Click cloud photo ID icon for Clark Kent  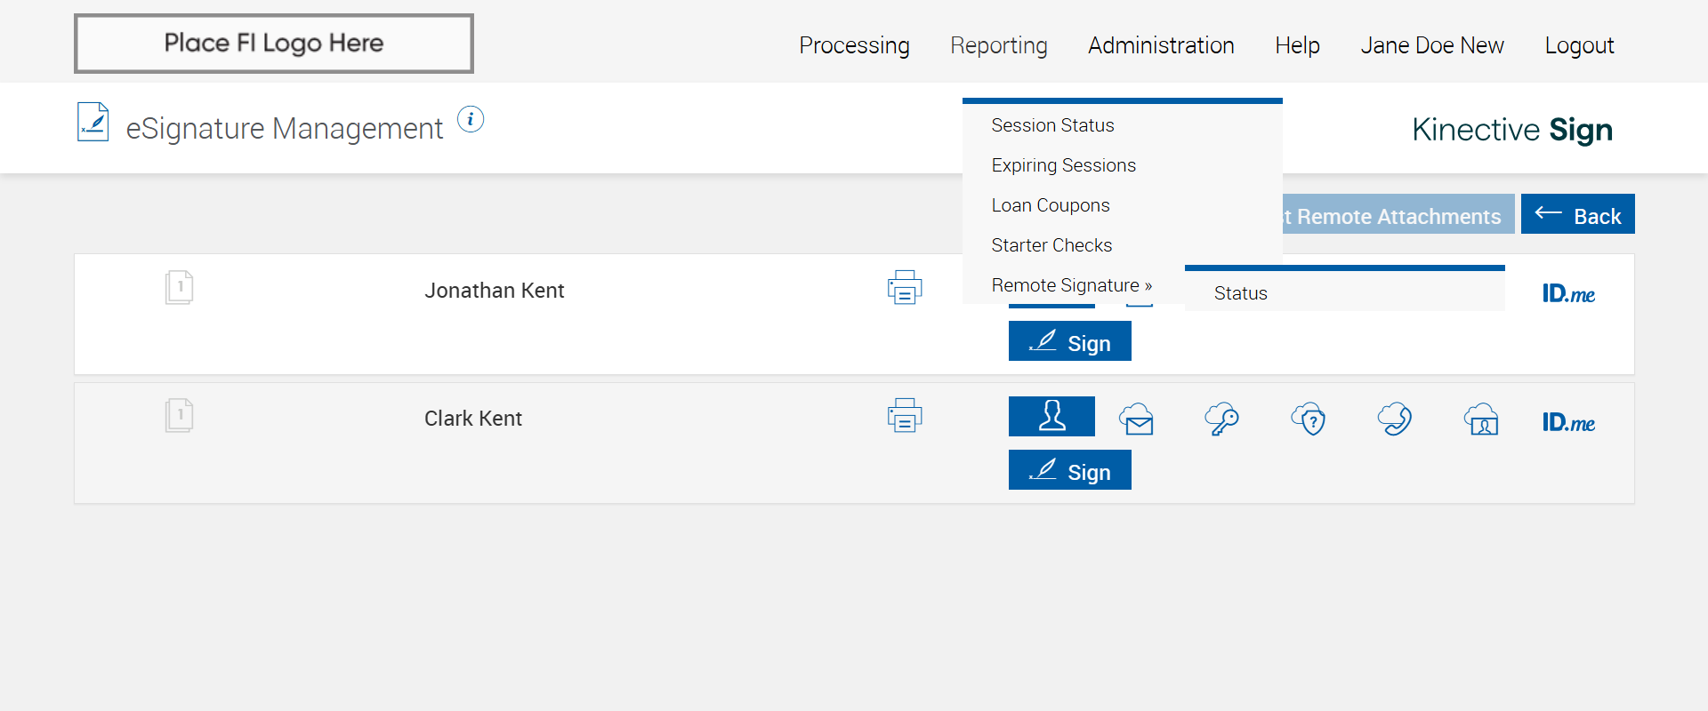tap(1481, 419)
